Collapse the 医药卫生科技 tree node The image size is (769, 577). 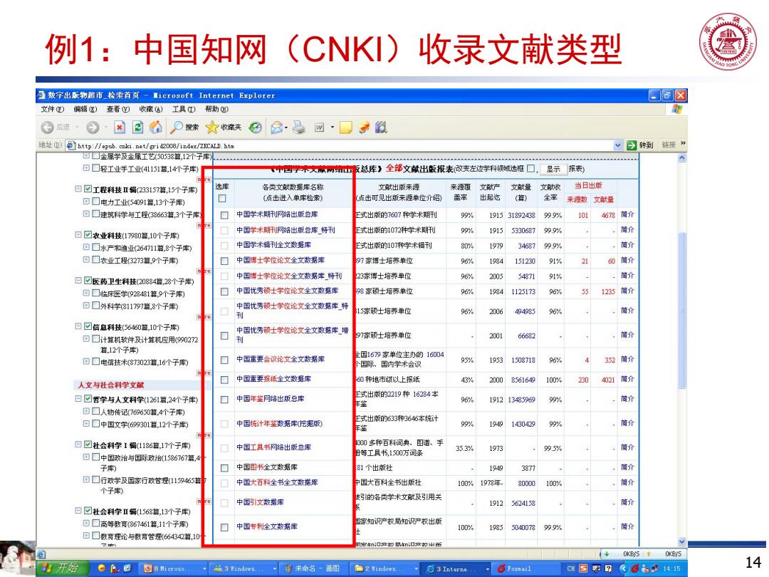[78, 281]
